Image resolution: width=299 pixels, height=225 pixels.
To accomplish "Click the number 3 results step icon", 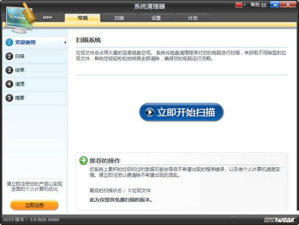I will [9, 71].
